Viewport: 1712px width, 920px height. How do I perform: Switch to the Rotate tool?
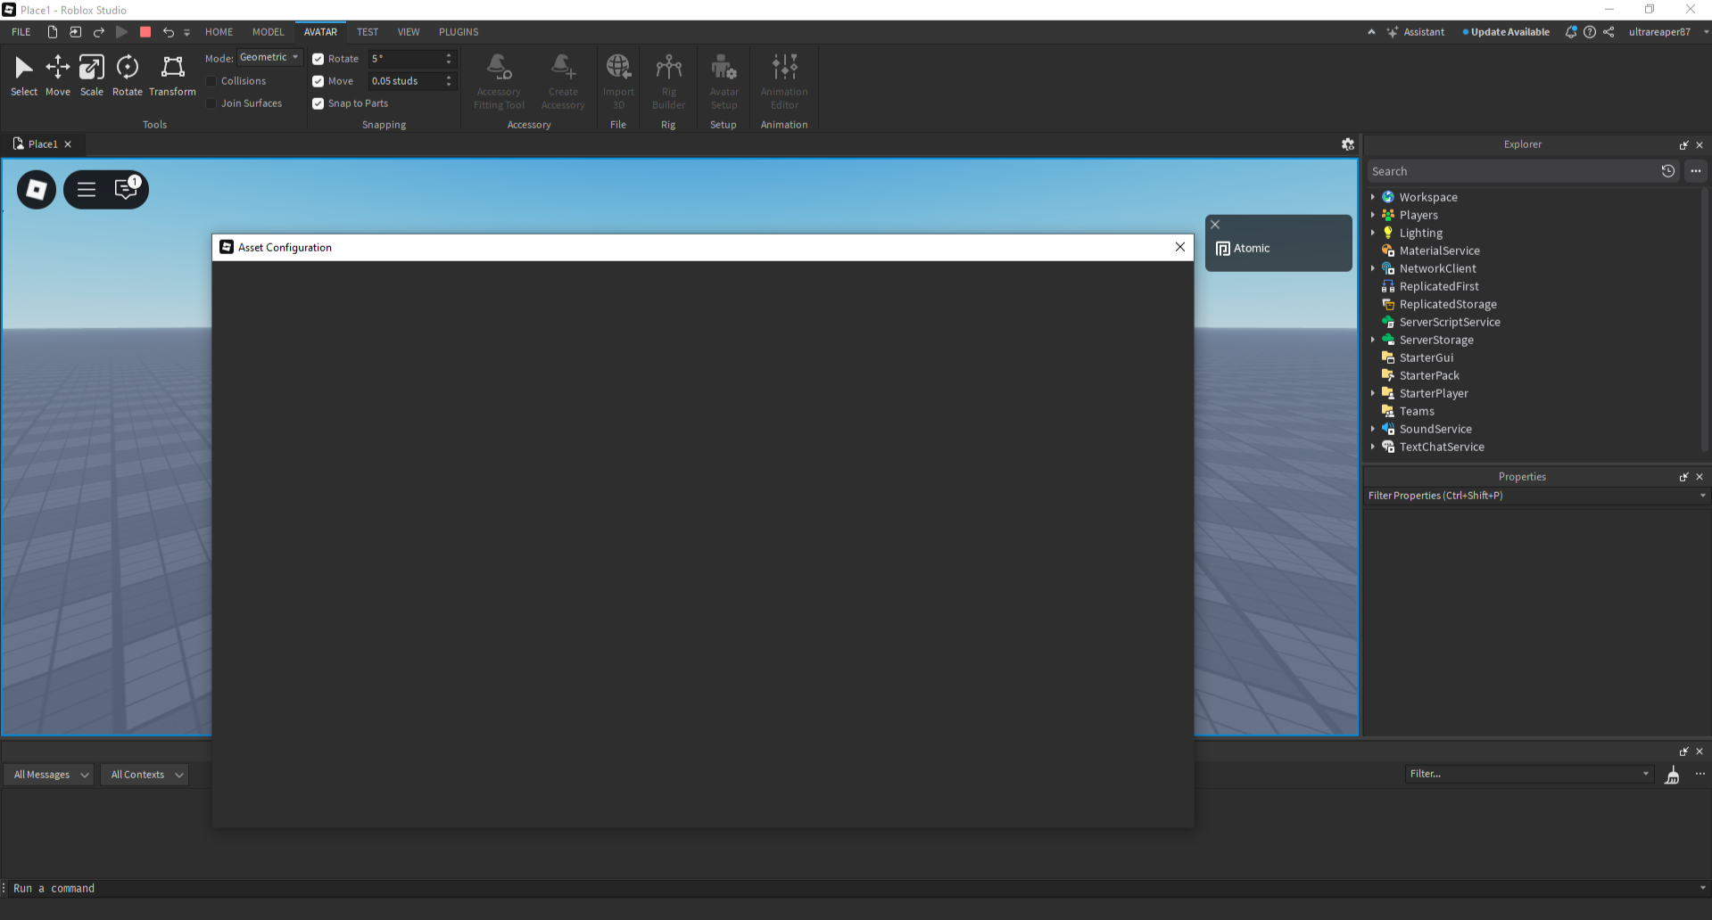click(x=127, y=75)
